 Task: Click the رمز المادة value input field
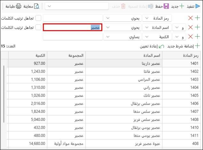[x=73, y=18]
